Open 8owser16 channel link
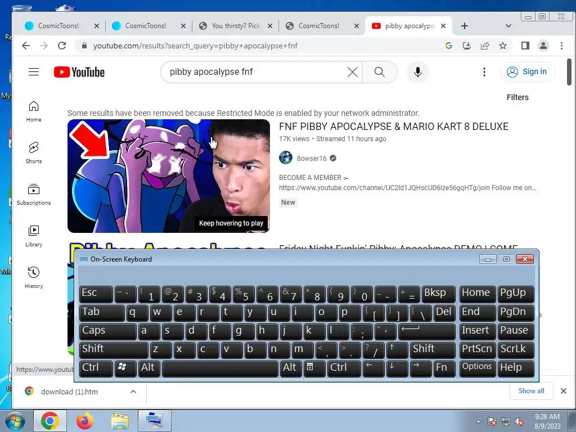 coord(312,158)
